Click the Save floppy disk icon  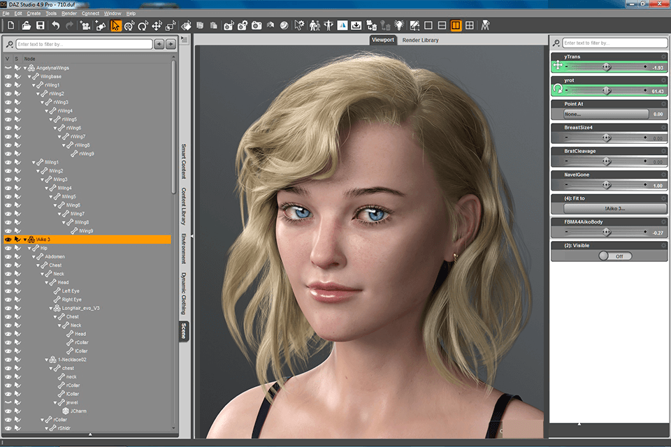pos(41,26)
